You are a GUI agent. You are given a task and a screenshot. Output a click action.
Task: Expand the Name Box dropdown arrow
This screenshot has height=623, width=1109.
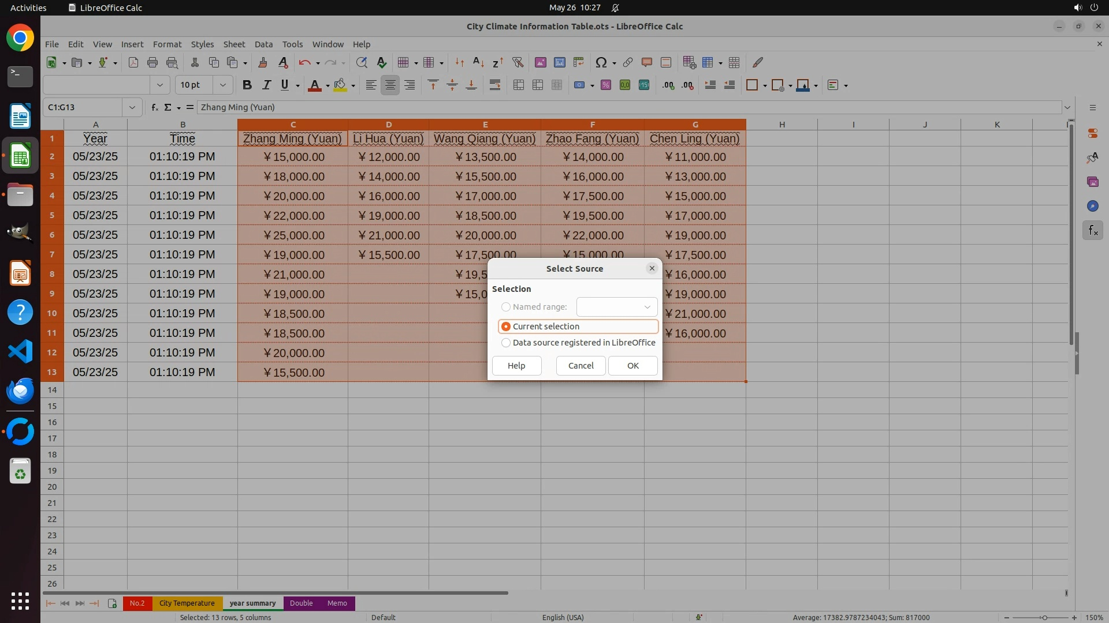pos(132,107)
